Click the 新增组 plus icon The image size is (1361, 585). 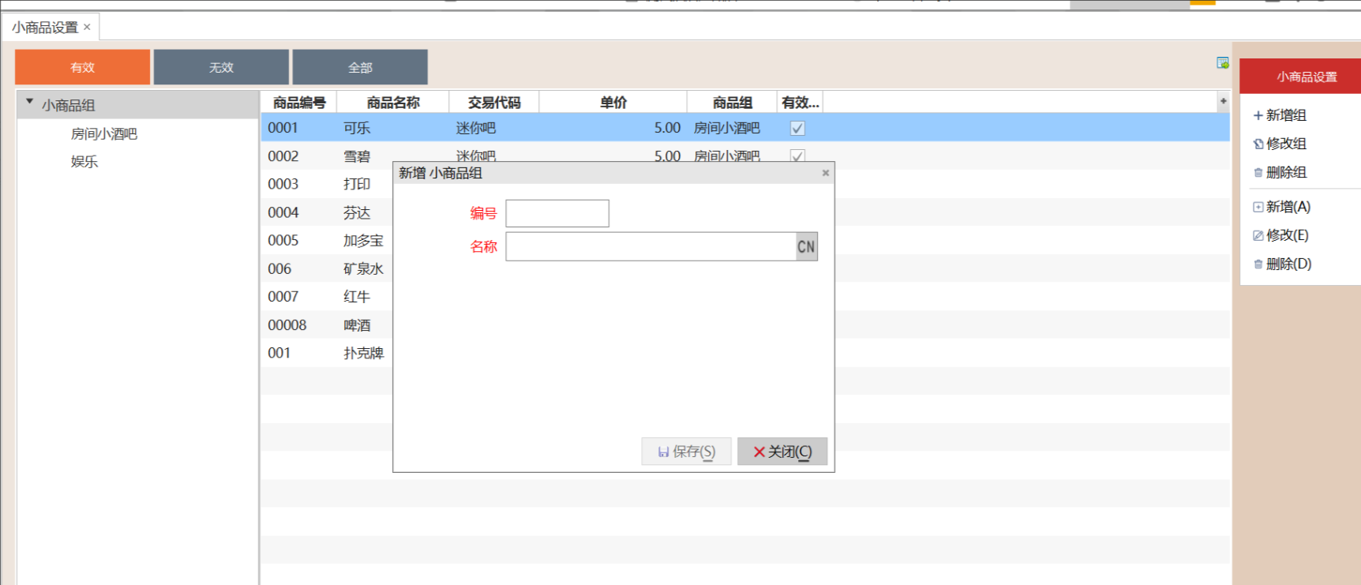(1258, 115)
